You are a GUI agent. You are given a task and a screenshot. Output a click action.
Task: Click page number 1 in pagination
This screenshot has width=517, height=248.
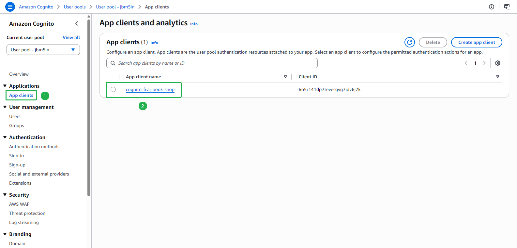475,63
